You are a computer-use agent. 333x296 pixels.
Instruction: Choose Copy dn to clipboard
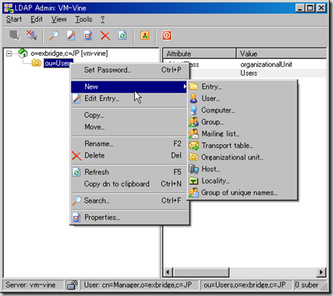pos(130,184)
